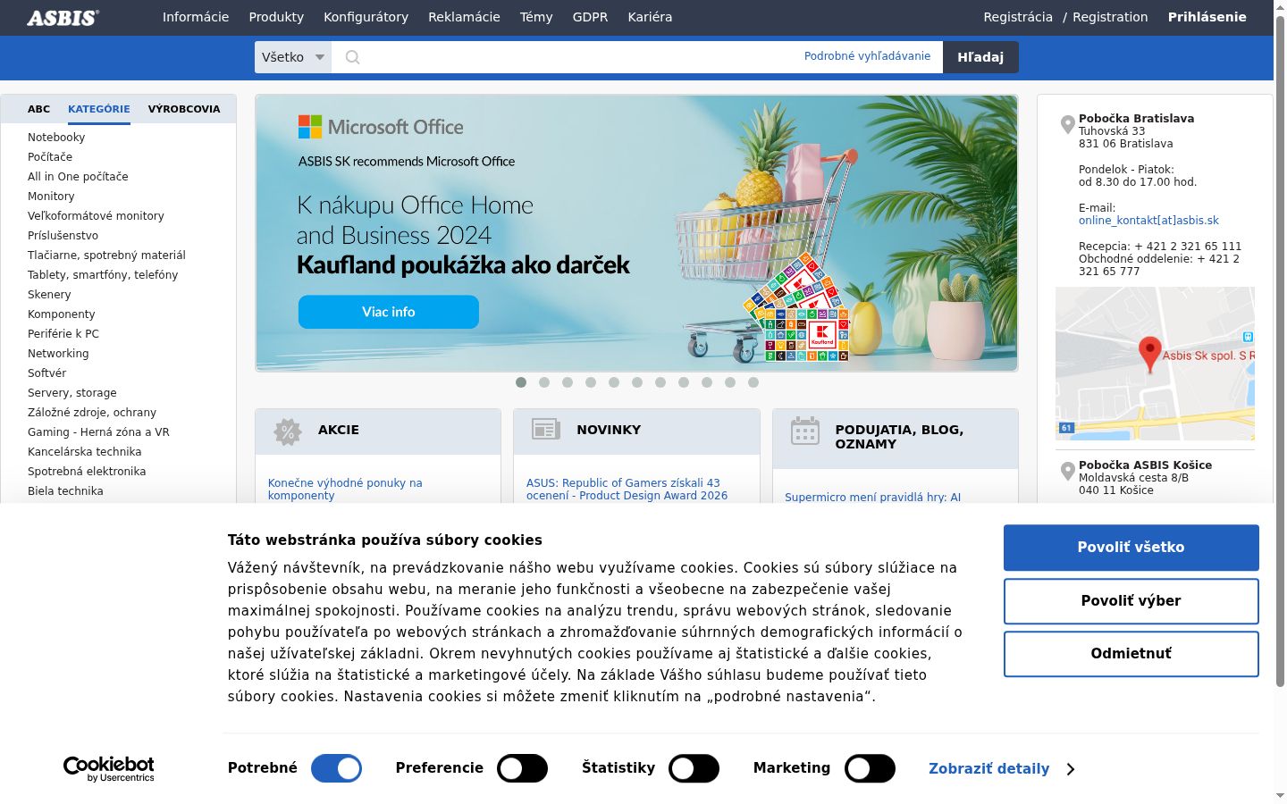
Task: Open the online_kontakt email link
Action: (x=1148, y=221)
